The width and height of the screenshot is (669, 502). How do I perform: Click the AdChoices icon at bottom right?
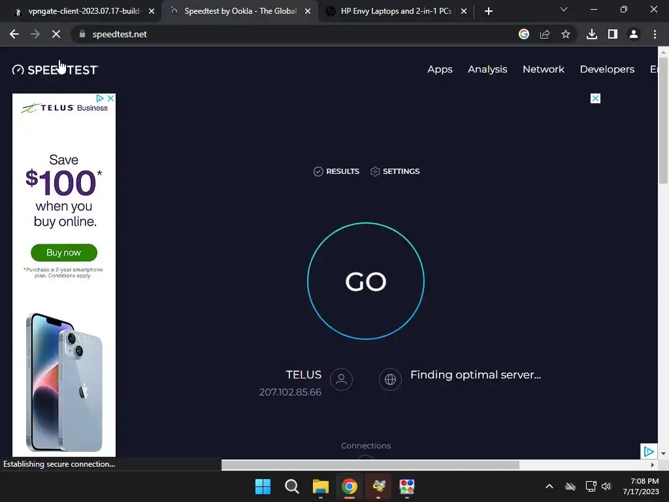[x=649, y=451]
